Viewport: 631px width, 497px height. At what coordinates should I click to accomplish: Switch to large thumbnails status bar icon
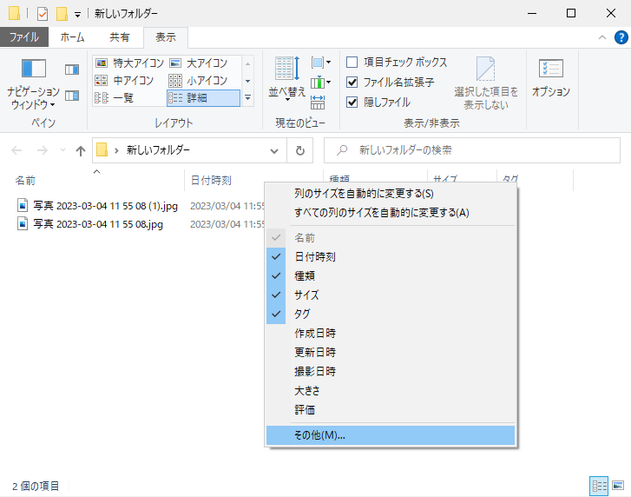click(x=618, y=486)
